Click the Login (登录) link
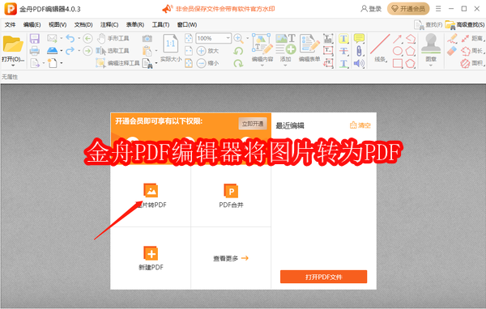The width and height of the screenshot is (486, 309). 371,9
